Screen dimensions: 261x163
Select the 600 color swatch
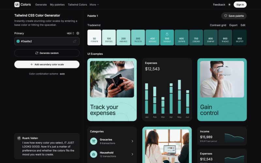pos(182,37)
